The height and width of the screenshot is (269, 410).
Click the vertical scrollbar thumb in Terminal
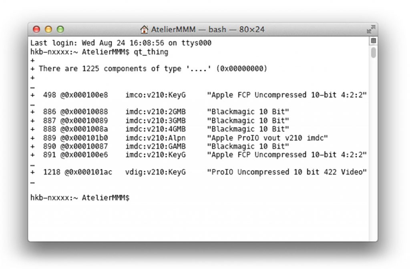[x=374, y=52]
